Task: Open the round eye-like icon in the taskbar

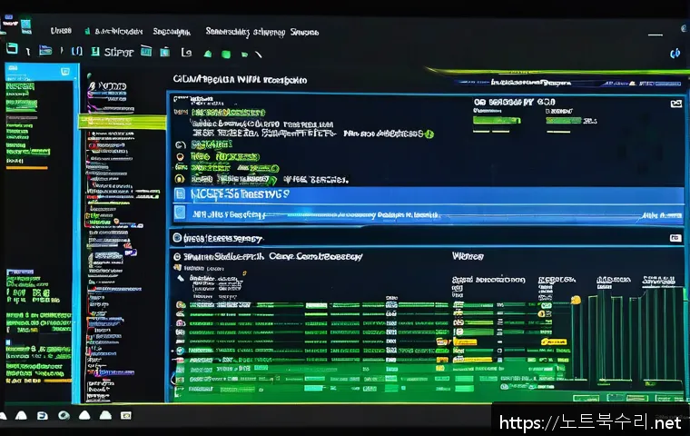Action: tap(64, 415)
